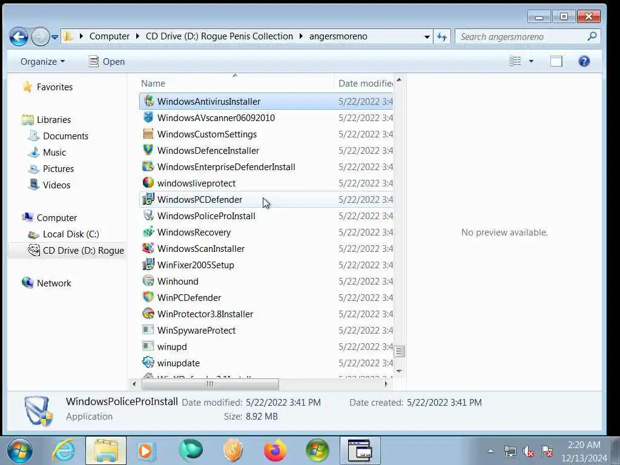Open the Organize menu
Screen dimensions: 620x465
(x=42, y=62)
